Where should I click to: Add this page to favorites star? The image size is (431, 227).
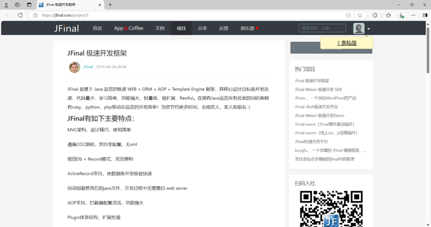[x=360, y=15]
